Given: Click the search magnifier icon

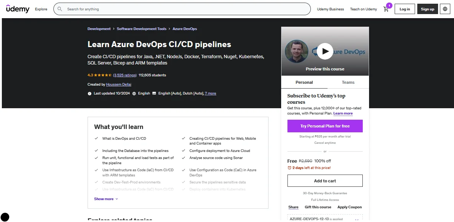Looking at the screenshot, I should click(x=60, y=9).
